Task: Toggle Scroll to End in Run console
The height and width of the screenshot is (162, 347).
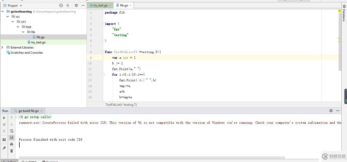Action: click(12, 138)
